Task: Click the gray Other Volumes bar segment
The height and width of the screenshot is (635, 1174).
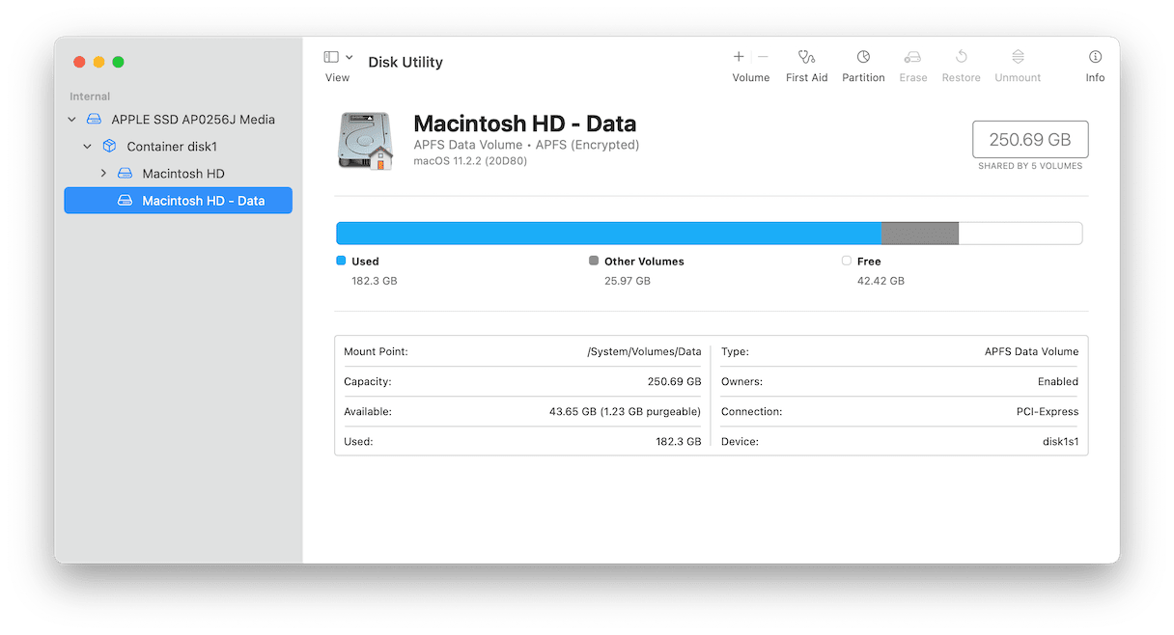Action: (x=920, y=234)
